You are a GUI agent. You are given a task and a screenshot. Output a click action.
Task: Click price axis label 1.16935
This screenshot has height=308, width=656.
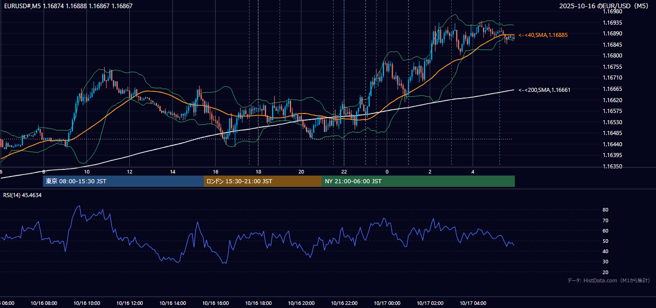coord(613,23)
